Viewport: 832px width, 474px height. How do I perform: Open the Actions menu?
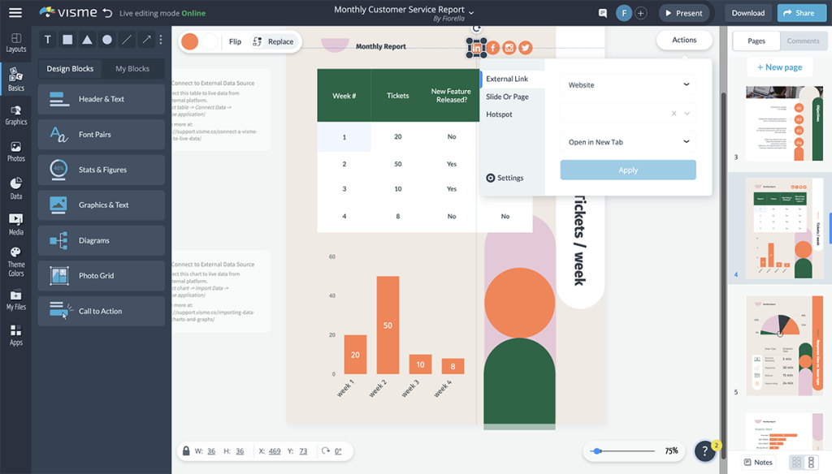(684, 39)
